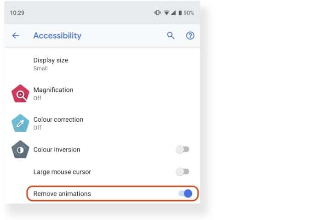
Task: Tap the vibrate mode status icon
Action: [x=157, y=13]
